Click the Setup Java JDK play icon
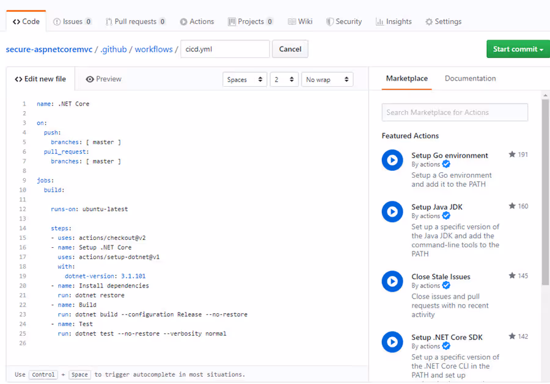550x384 pixels. [392, 212]
